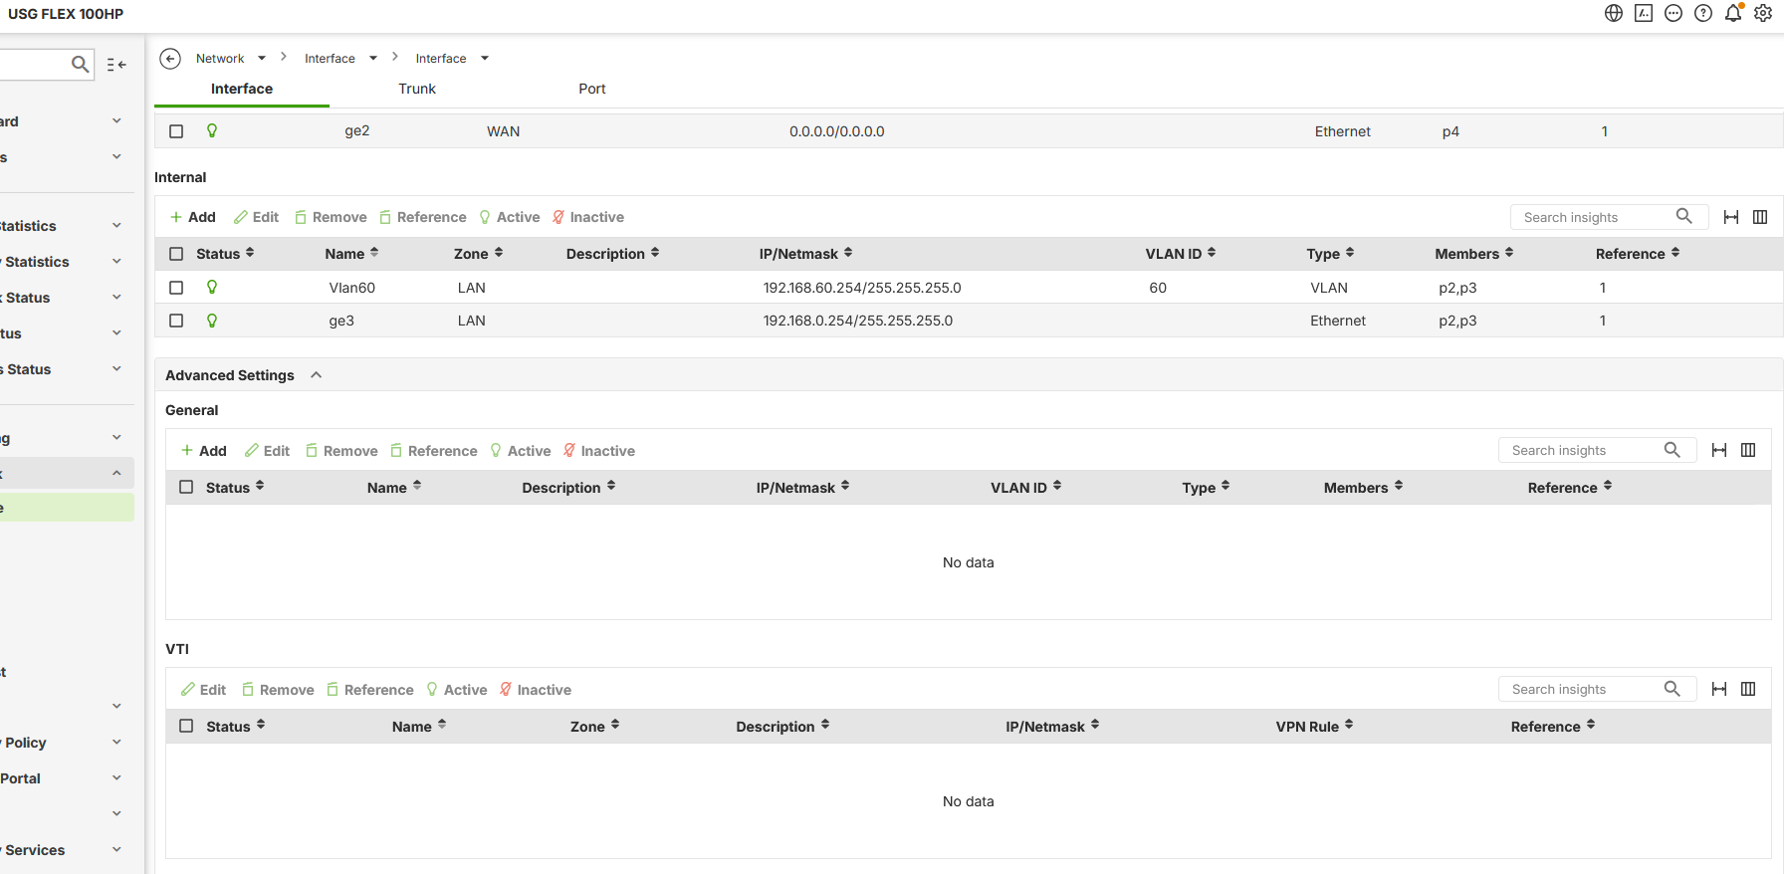
Task: Open the settings gear icon in the header
Action: tap(1763, 13)
